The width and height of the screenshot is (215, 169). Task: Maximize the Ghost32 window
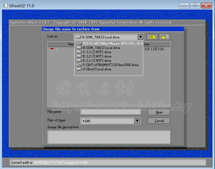[x=195, y=6]
